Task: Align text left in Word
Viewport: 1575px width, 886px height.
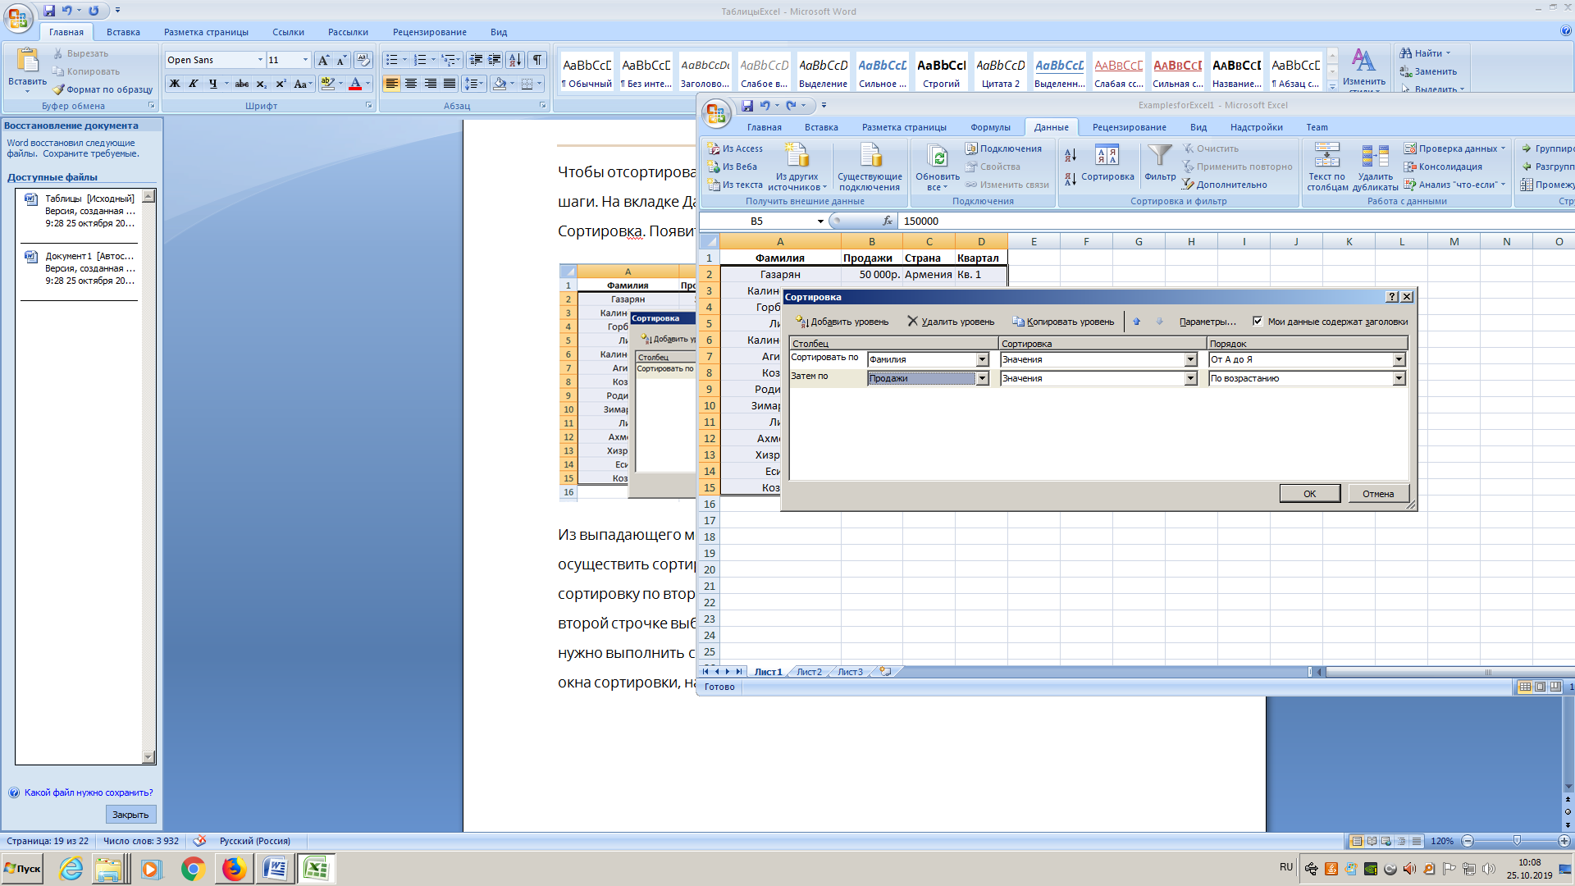Action: click(392, 84)
